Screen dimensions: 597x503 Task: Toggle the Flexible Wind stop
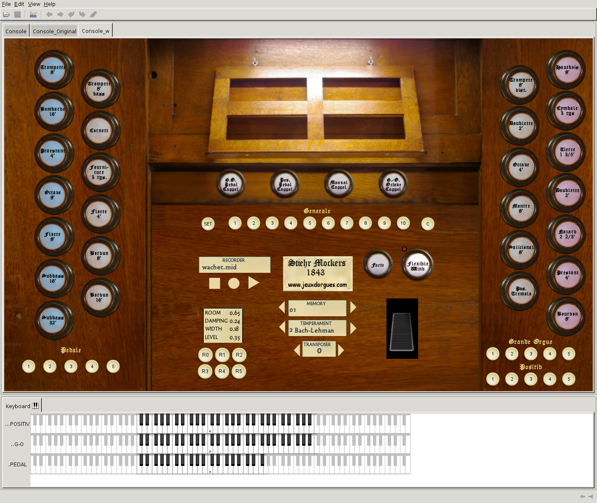418,265
